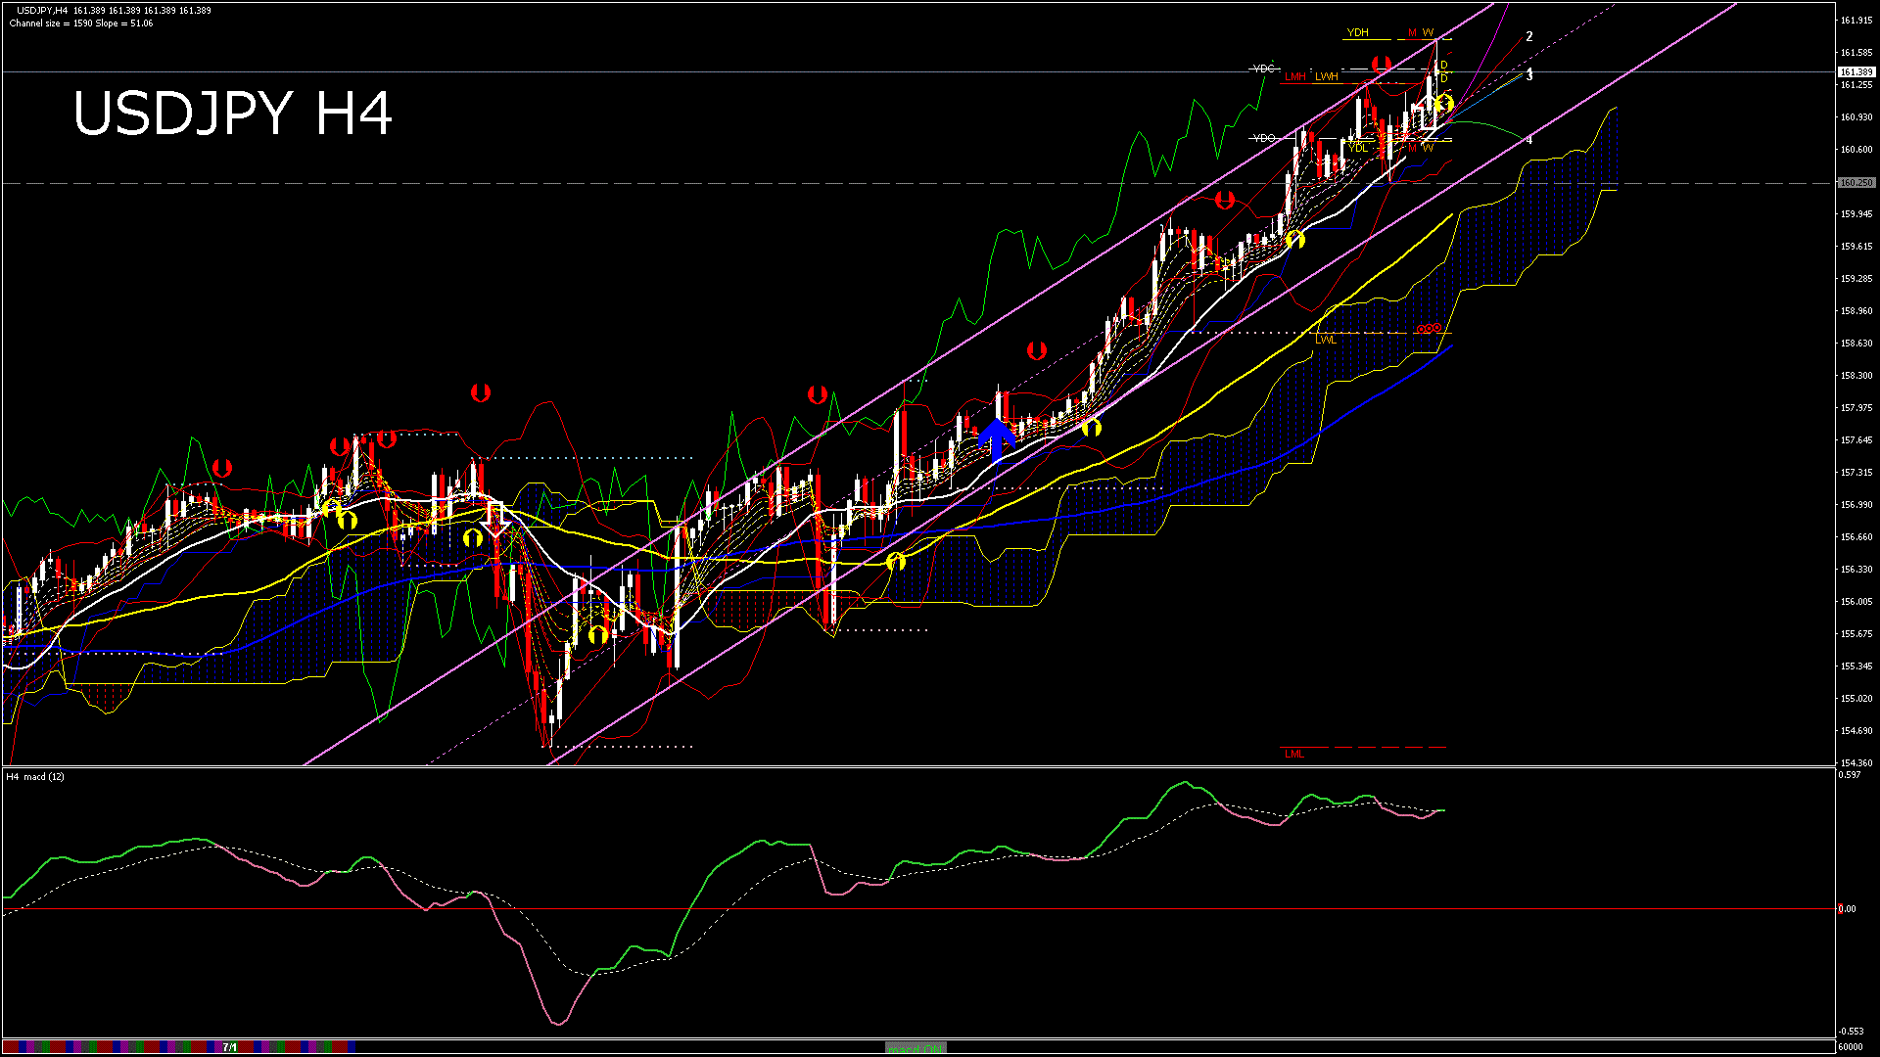Click the yellow circle marker on latest candle
Image resolution: width=1880 pixels, height=1057 pixels.
1444,102
